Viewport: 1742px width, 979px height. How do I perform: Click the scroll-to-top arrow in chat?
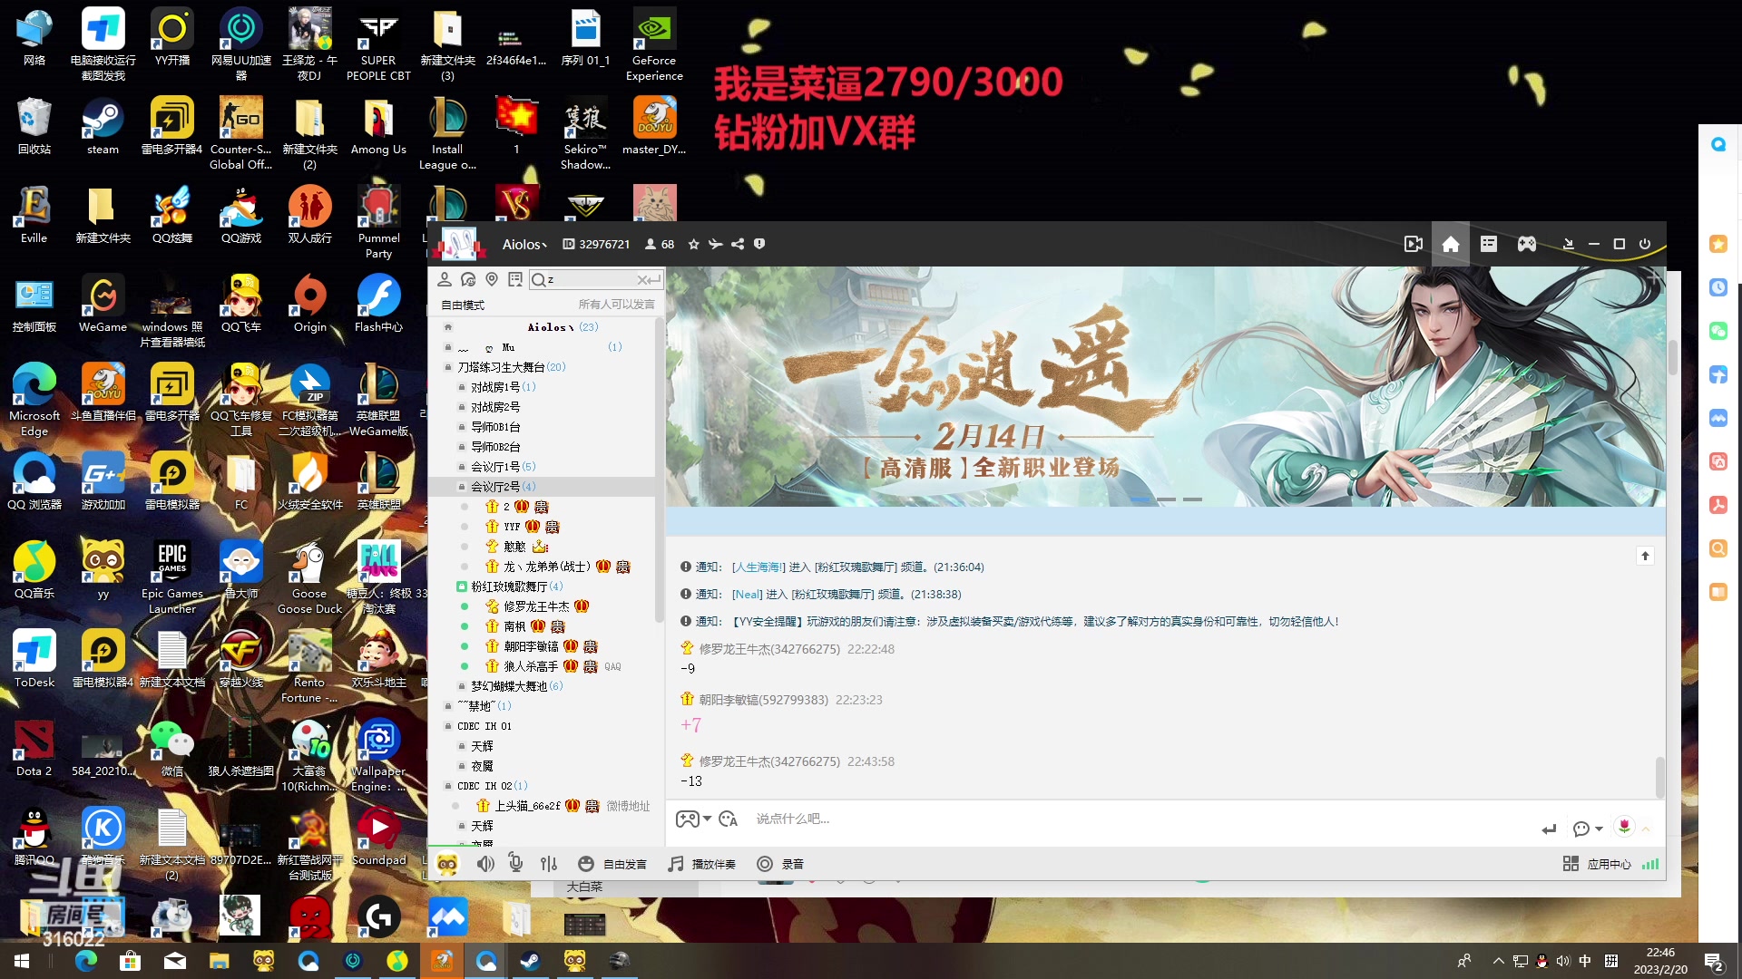(1645, 556)
